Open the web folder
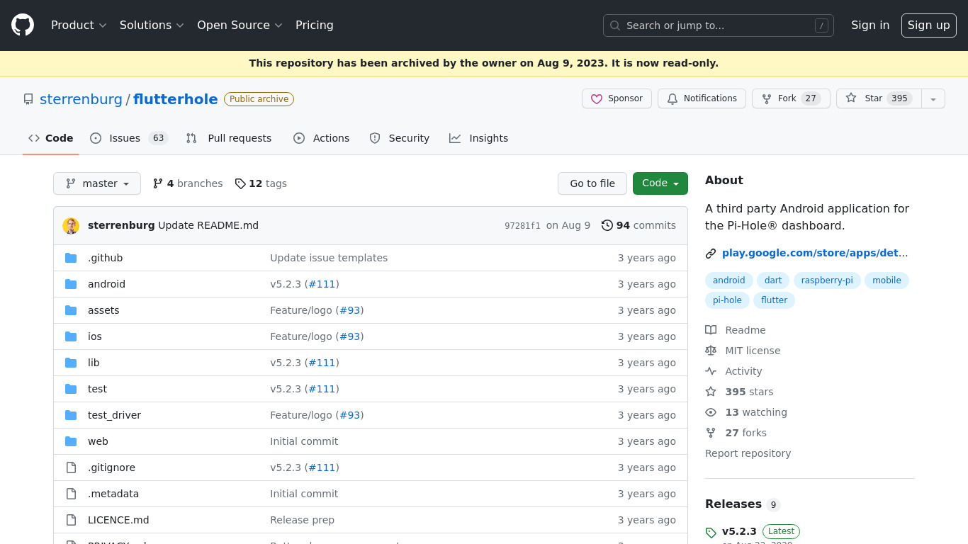 tap(98, 441)
